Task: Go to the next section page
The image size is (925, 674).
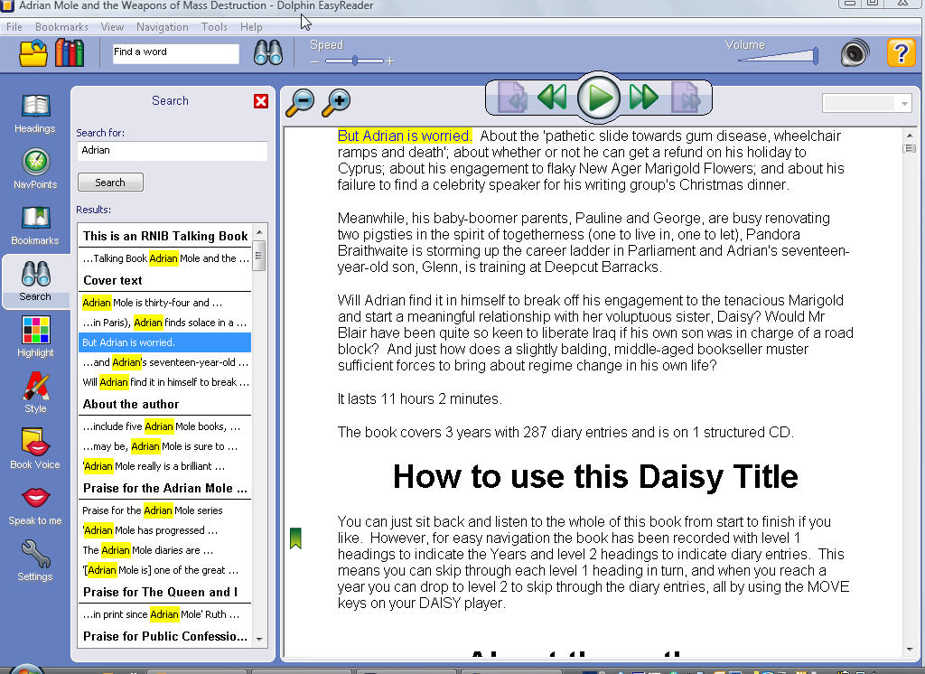Action: coord(685,98)
